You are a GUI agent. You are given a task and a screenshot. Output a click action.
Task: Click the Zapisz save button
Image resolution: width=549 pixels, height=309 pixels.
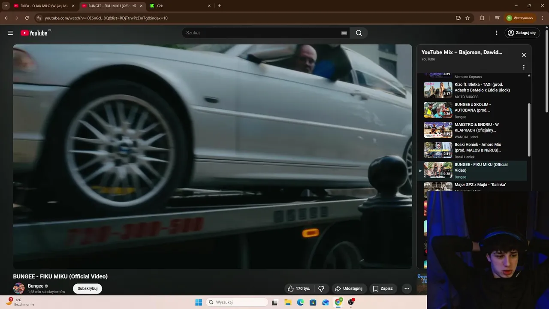(x=383, y=289)
